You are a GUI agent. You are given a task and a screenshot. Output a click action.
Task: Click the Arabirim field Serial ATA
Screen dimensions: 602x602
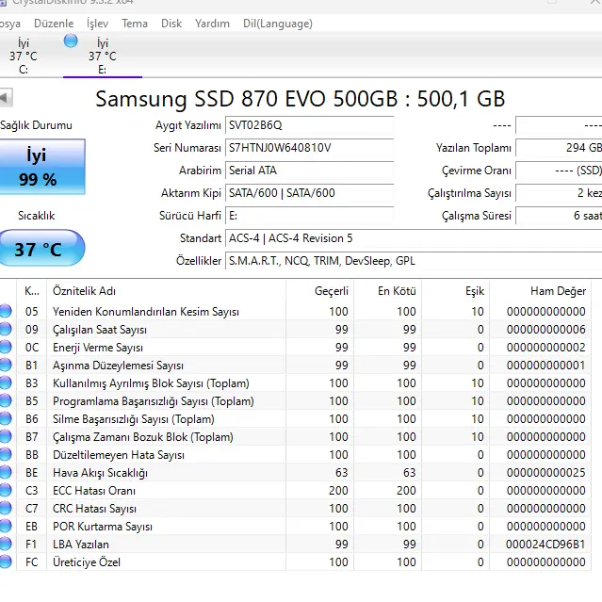tap(309, 171)
